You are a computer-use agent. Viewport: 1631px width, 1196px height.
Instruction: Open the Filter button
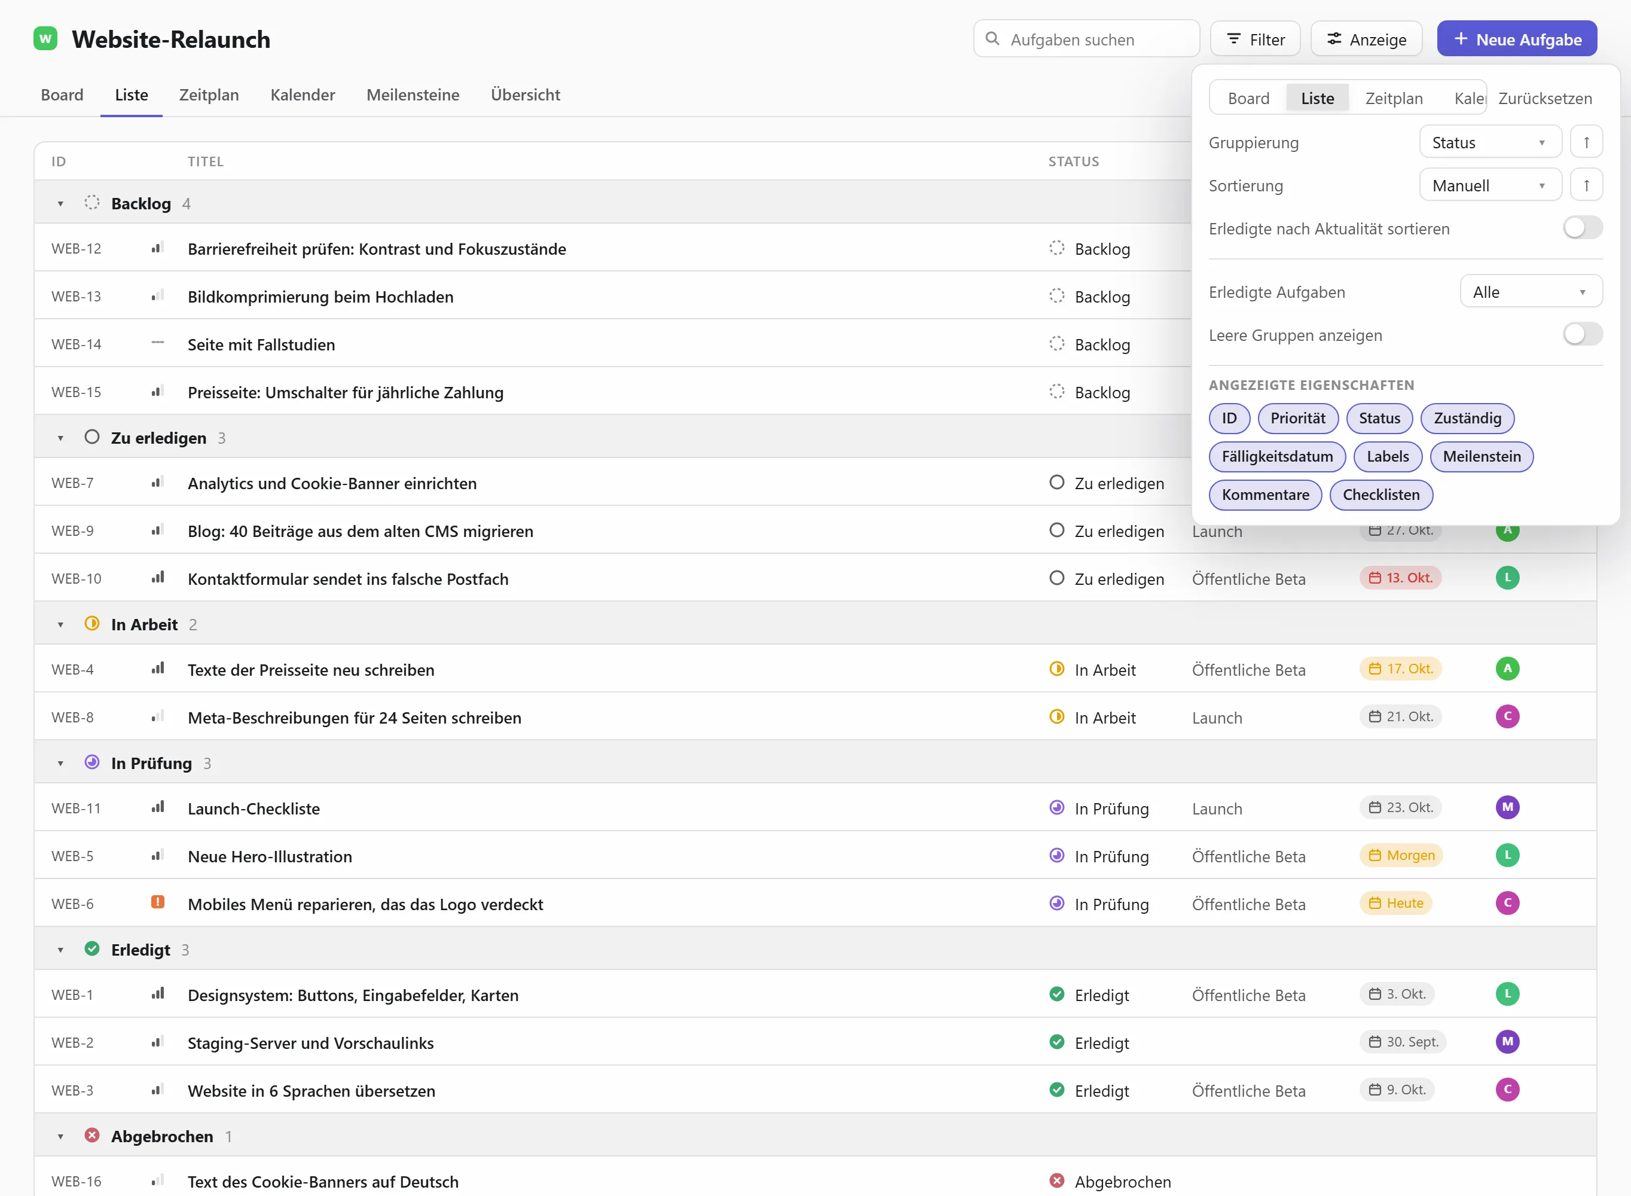pyautogui.click(x=1256, y=39)
